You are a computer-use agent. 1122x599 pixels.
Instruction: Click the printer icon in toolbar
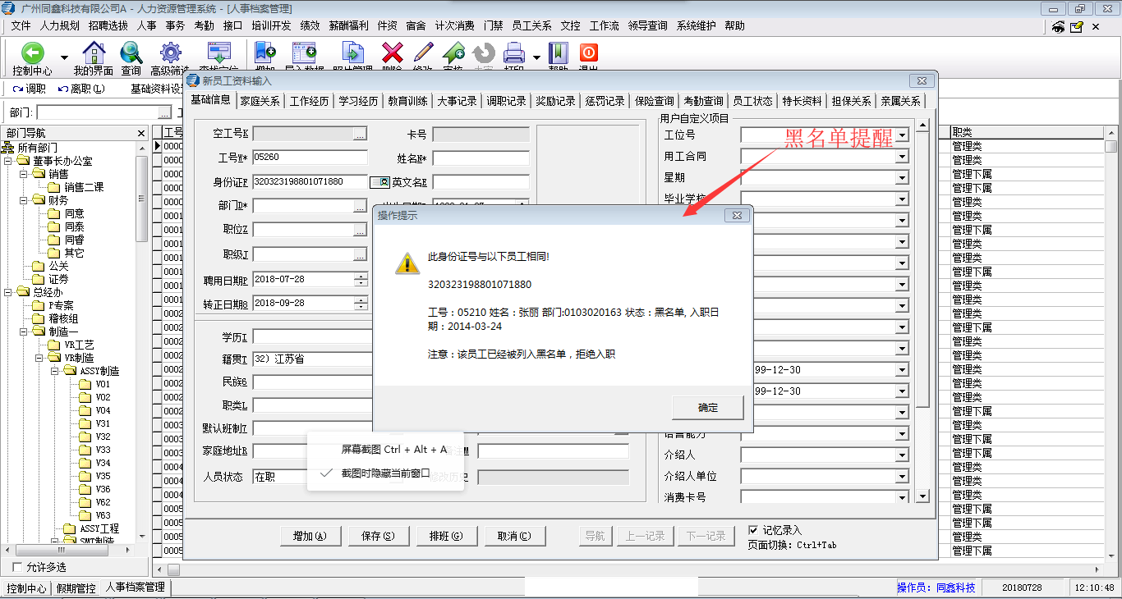click(x=514, y=54)
